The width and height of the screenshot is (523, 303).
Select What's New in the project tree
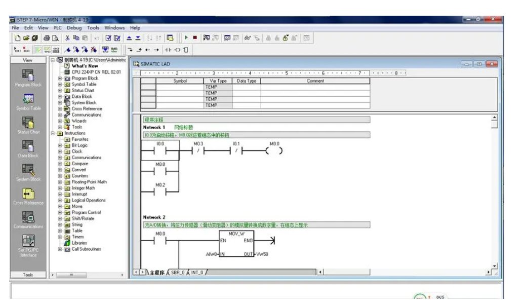tap(85, 66)
